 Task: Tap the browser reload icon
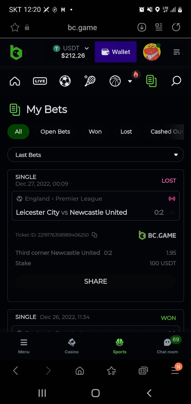click(176, 27)
